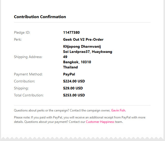This screenshot has height=141, width=165.
Task: Select the Geek Out V2 Pre-Order perk text
Action: [83, 40]
